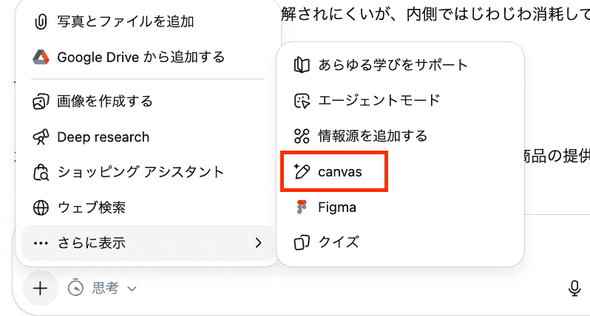Expand the さらに表示 submenu arrow
This screenshot has width=590, height=316.
pos(257,242)
